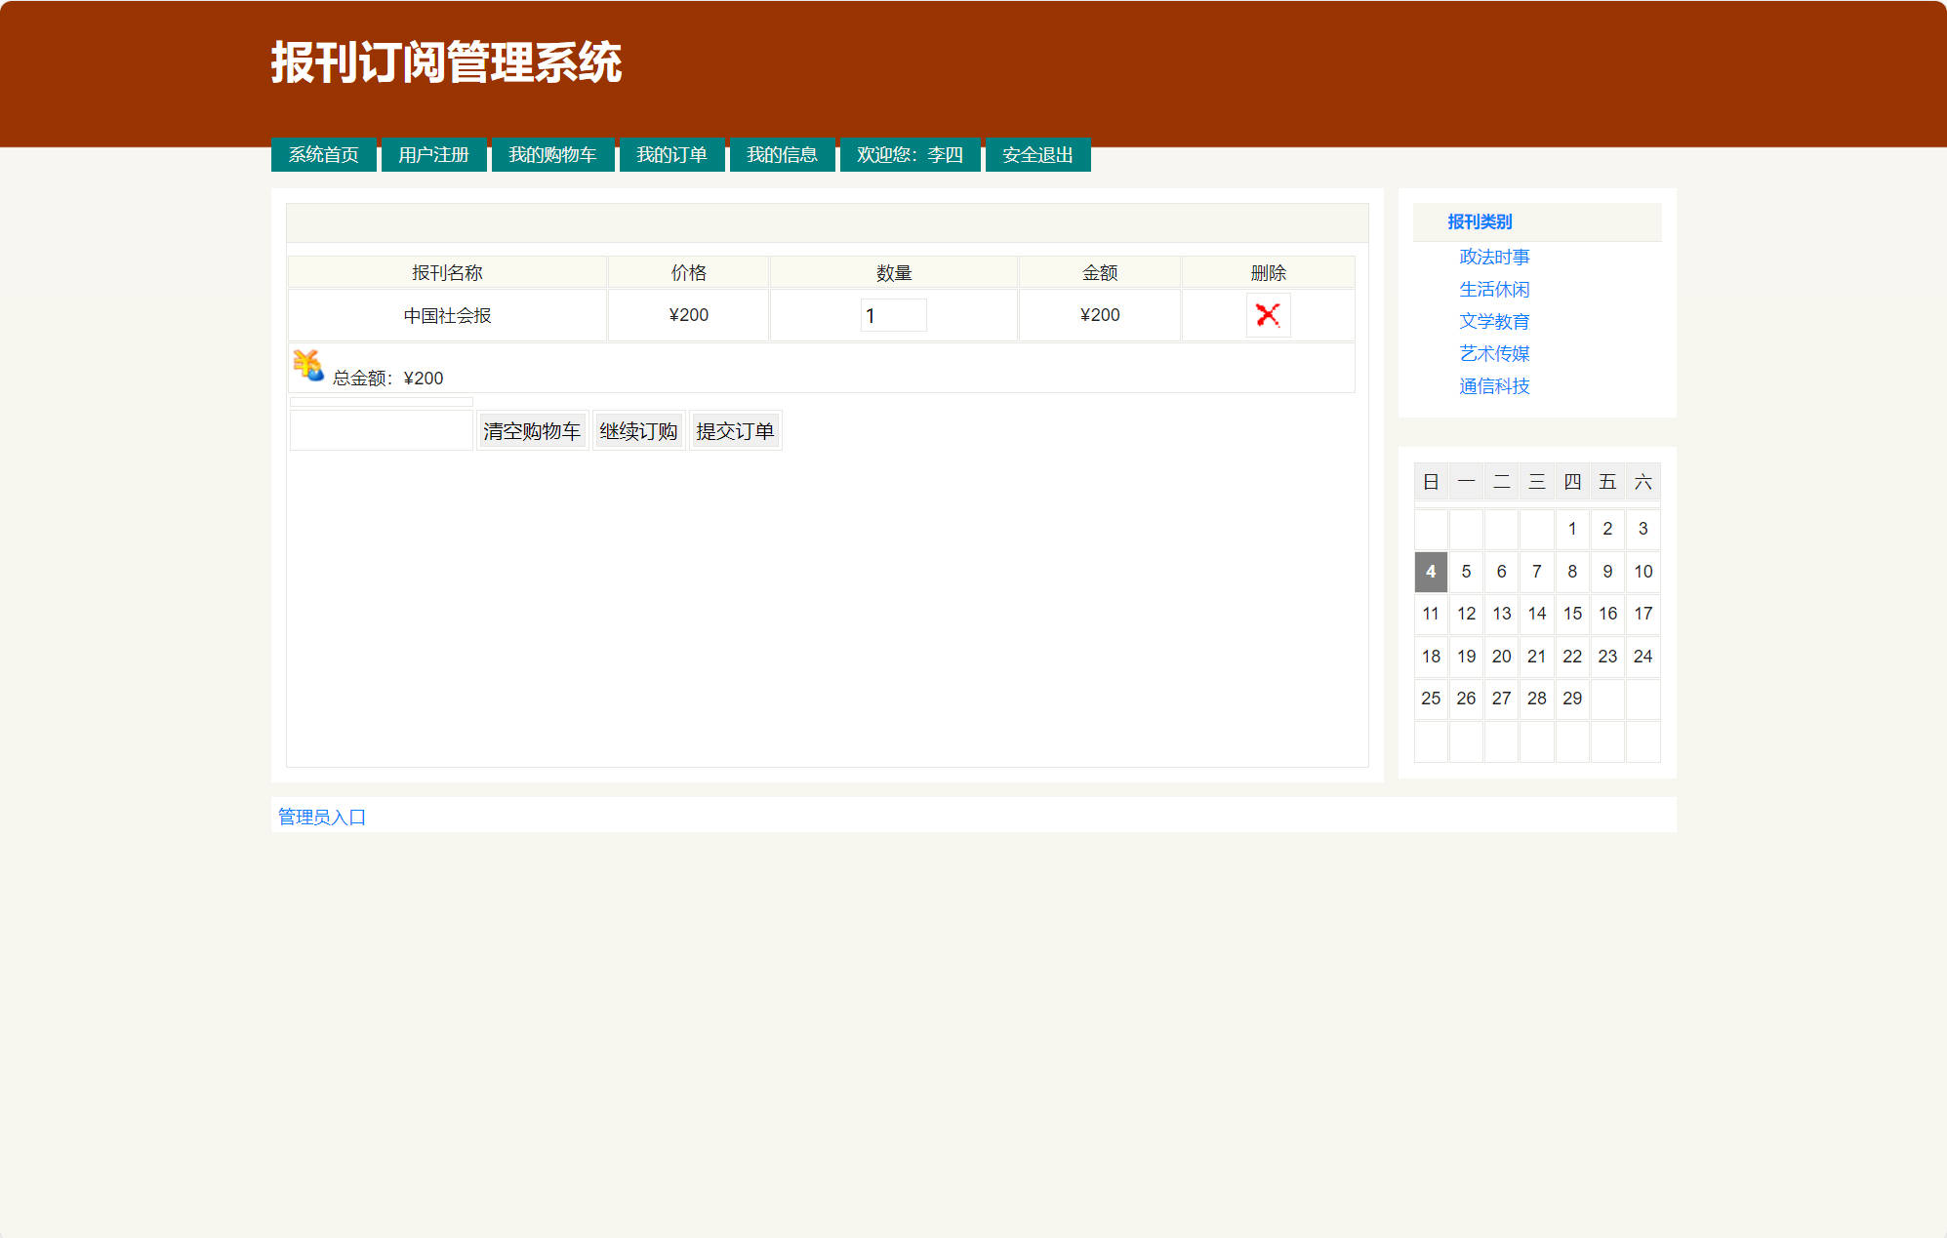
Task: Open 我的信息 page
Action: point(783,154)
